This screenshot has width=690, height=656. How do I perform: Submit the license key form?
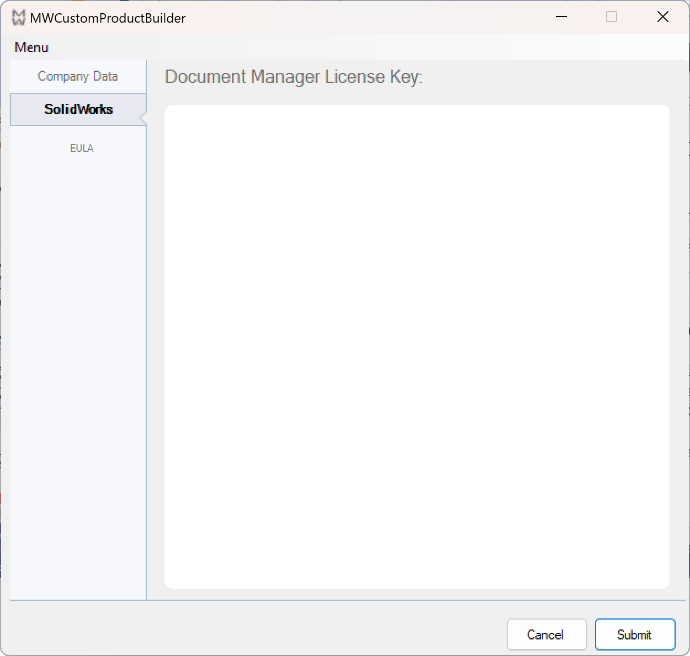(x=635, y=634)
